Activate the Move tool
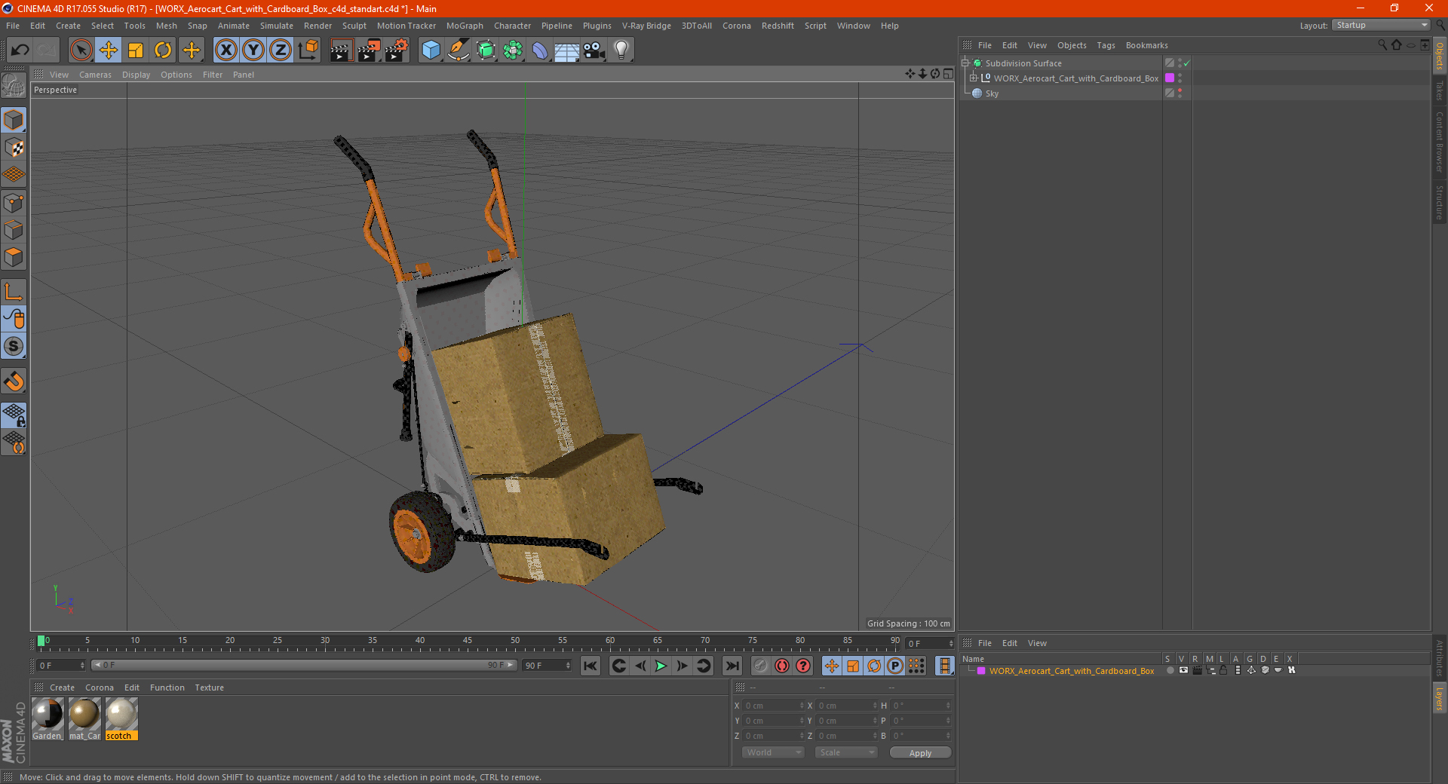The width and height of the screenshot is (1448, 784). pos(109,51)
